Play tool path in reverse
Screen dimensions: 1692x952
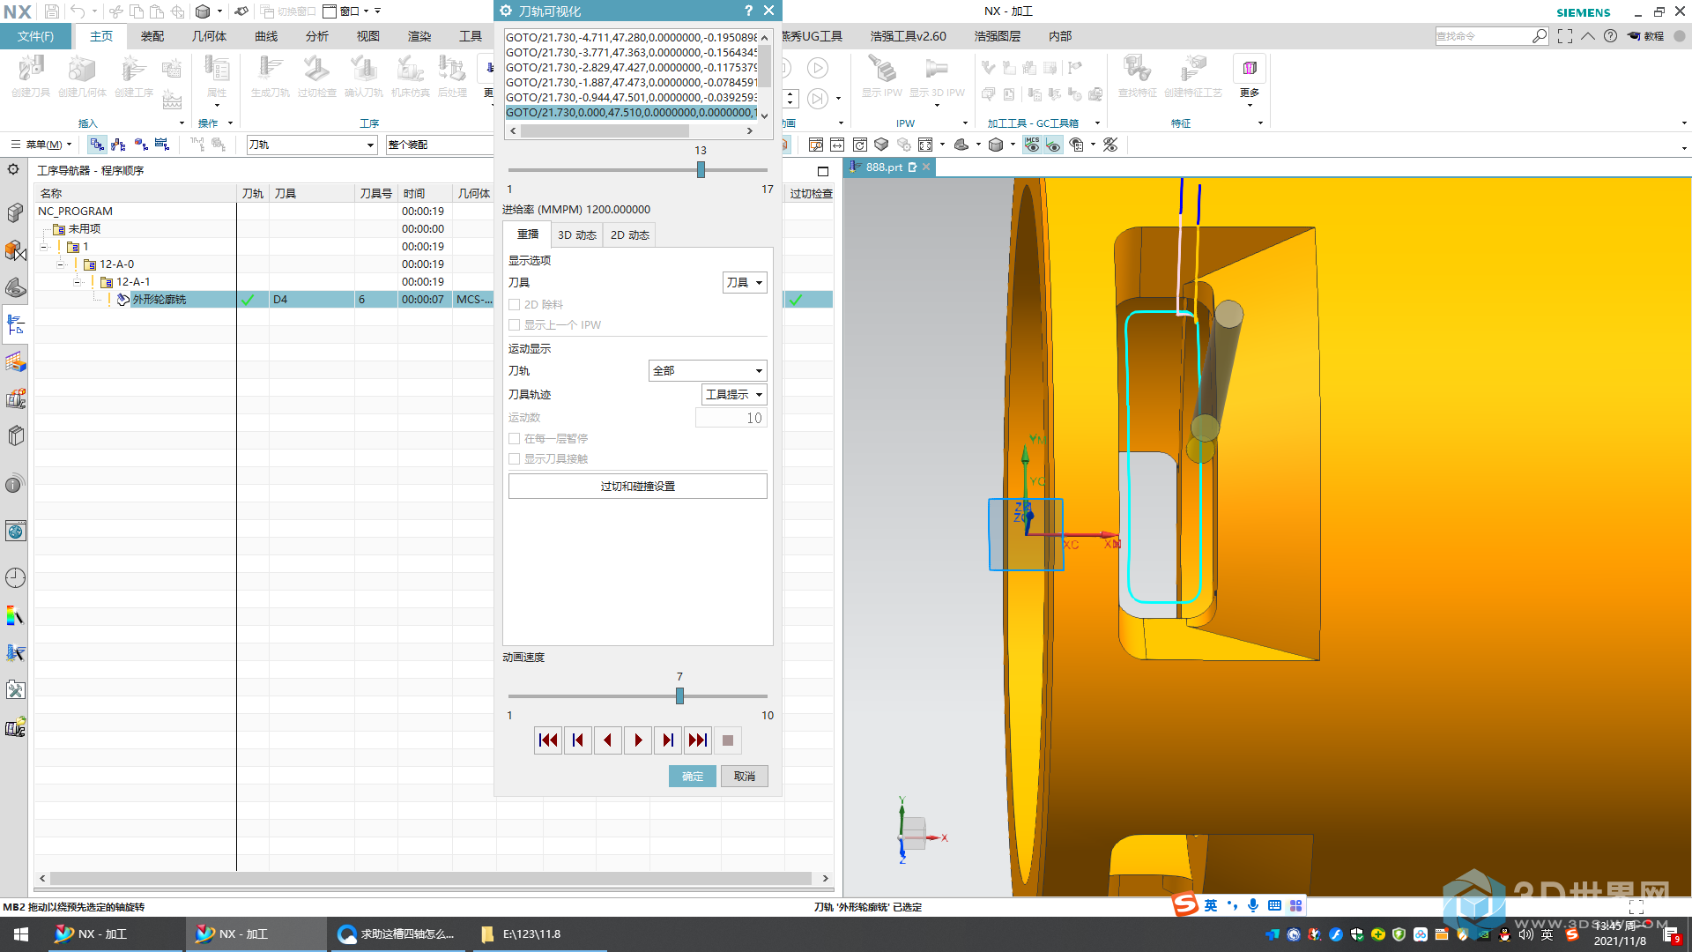(x=608, y=740)
